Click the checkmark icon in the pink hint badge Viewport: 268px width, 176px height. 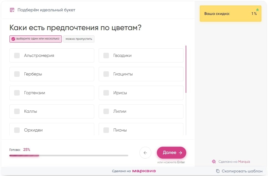(x=13, y=39)
